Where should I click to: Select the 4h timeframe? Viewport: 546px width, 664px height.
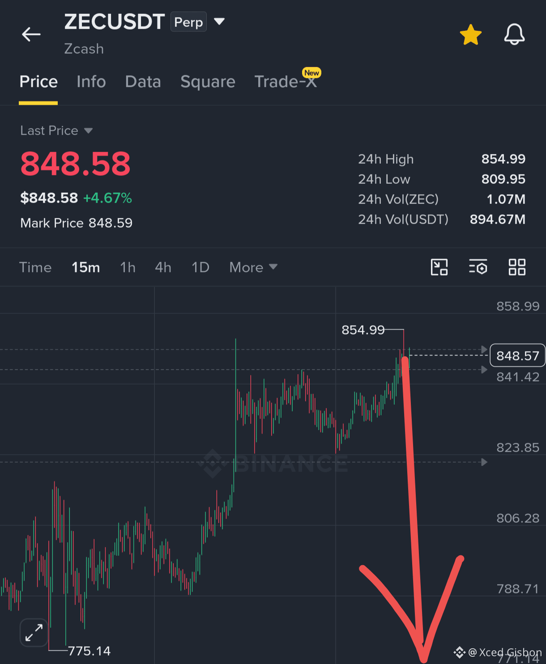163,267
